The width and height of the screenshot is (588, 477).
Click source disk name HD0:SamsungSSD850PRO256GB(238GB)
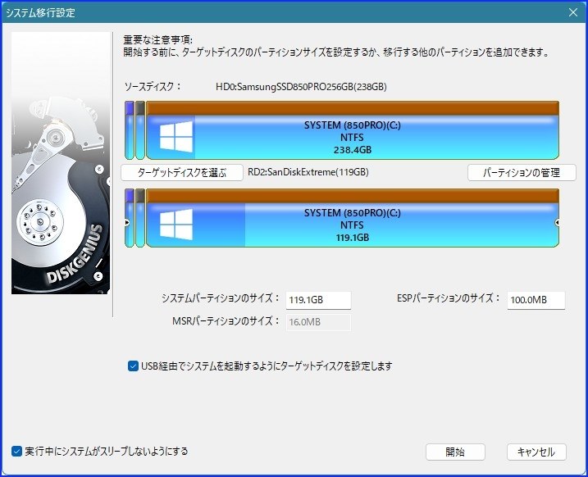click(301, 87)
